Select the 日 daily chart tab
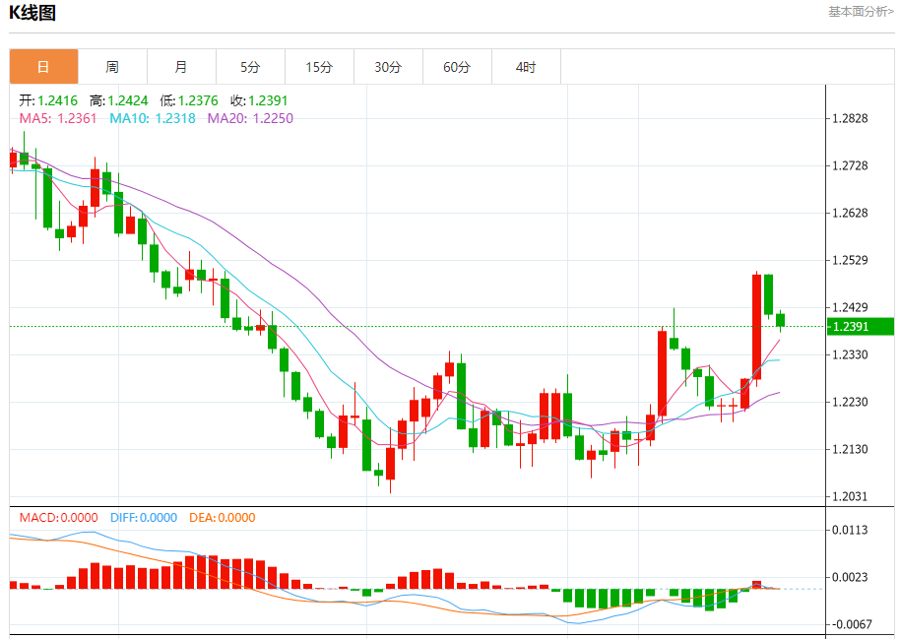Image resolution: width=900 pixels, height=639 pixels. [x=43, y=67]
